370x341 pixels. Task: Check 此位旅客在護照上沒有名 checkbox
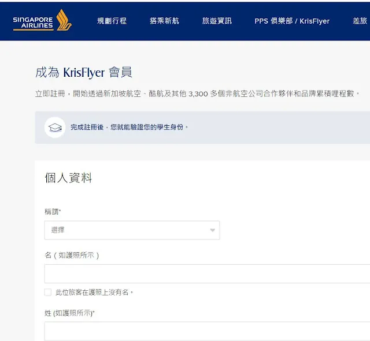(x=48, y=293)
